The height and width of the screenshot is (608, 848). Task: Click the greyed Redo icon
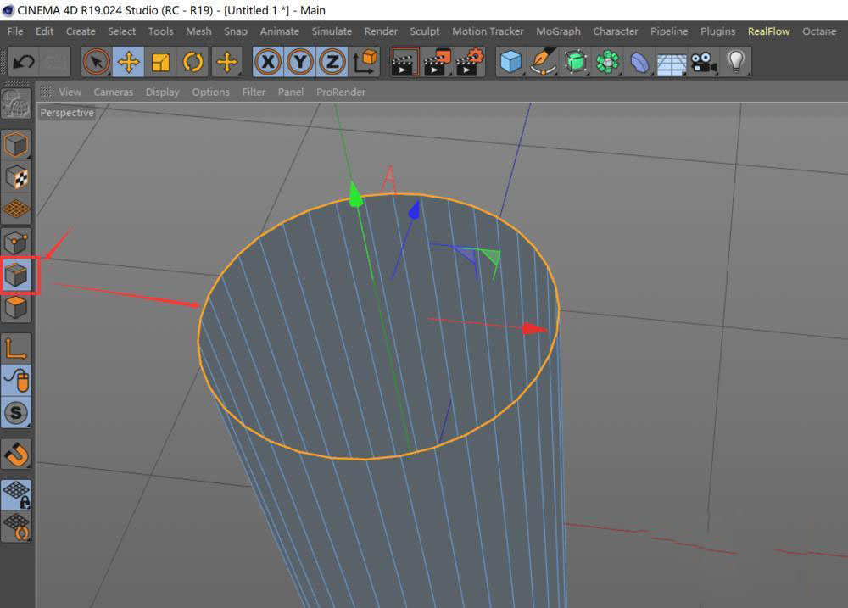[x=55, y=62]
